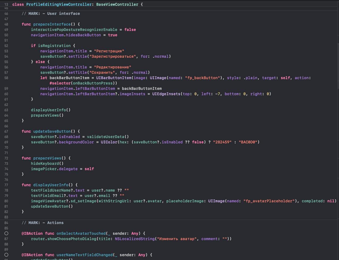Click the "282459" hex color string
This screenshot has height=260, width=339.
[x=222, y=142]
